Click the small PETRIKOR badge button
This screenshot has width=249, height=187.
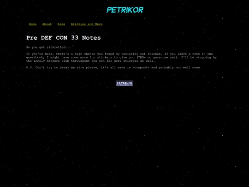point(125,83)
